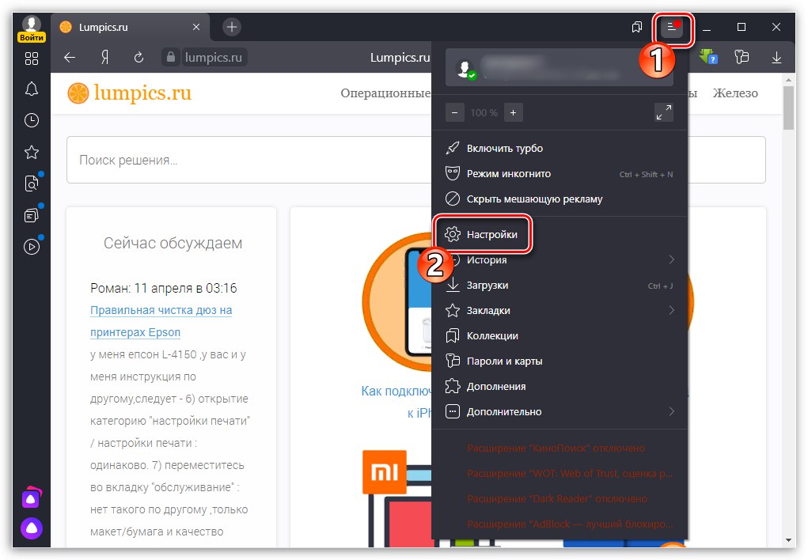Increase zoom with plus button
The image size is (808, 560).
click(x=514, y=112)
